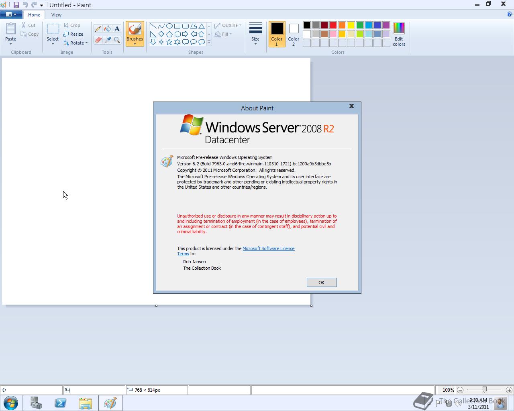Open Microsoft Software License link

pyautogui.click(x=269, y=248)
